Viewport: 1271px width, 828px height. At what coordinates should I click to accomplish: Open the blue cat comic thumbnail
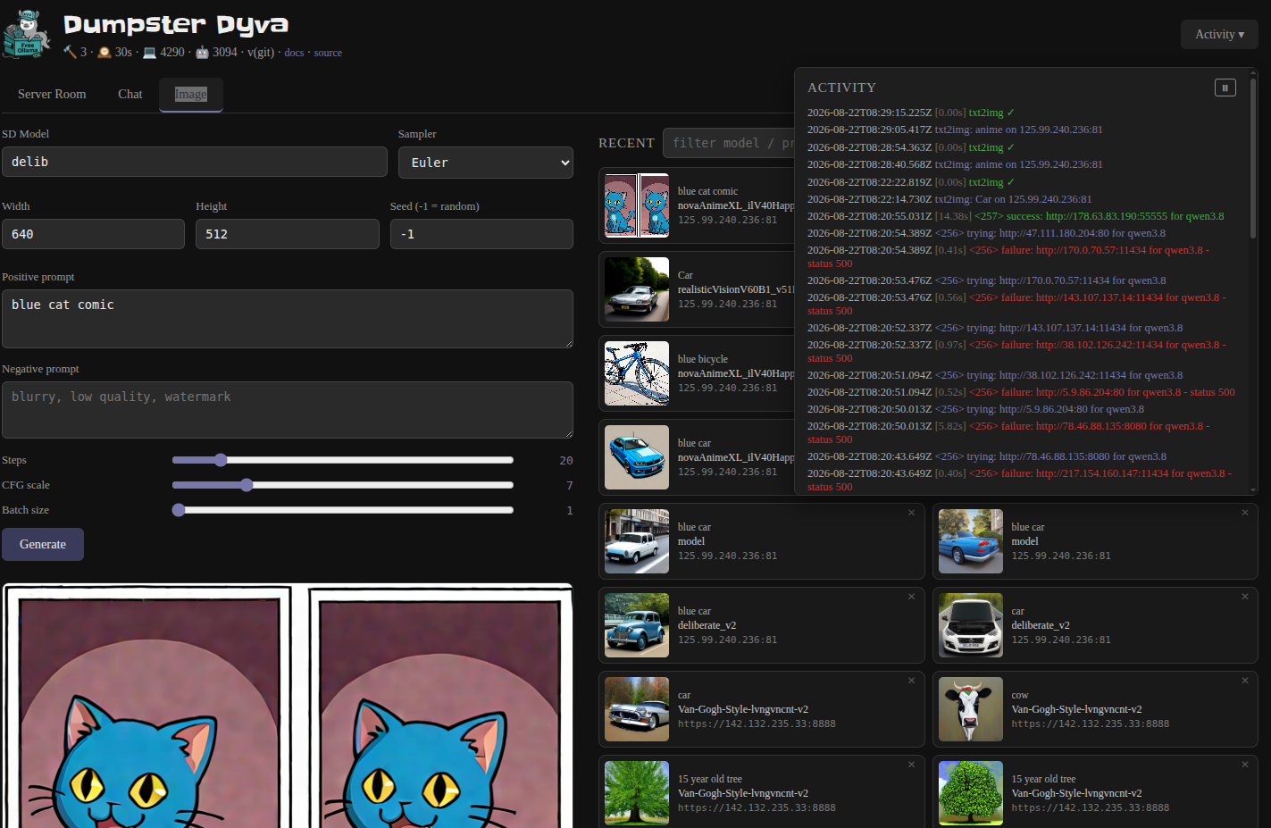[x=637, y=205]
